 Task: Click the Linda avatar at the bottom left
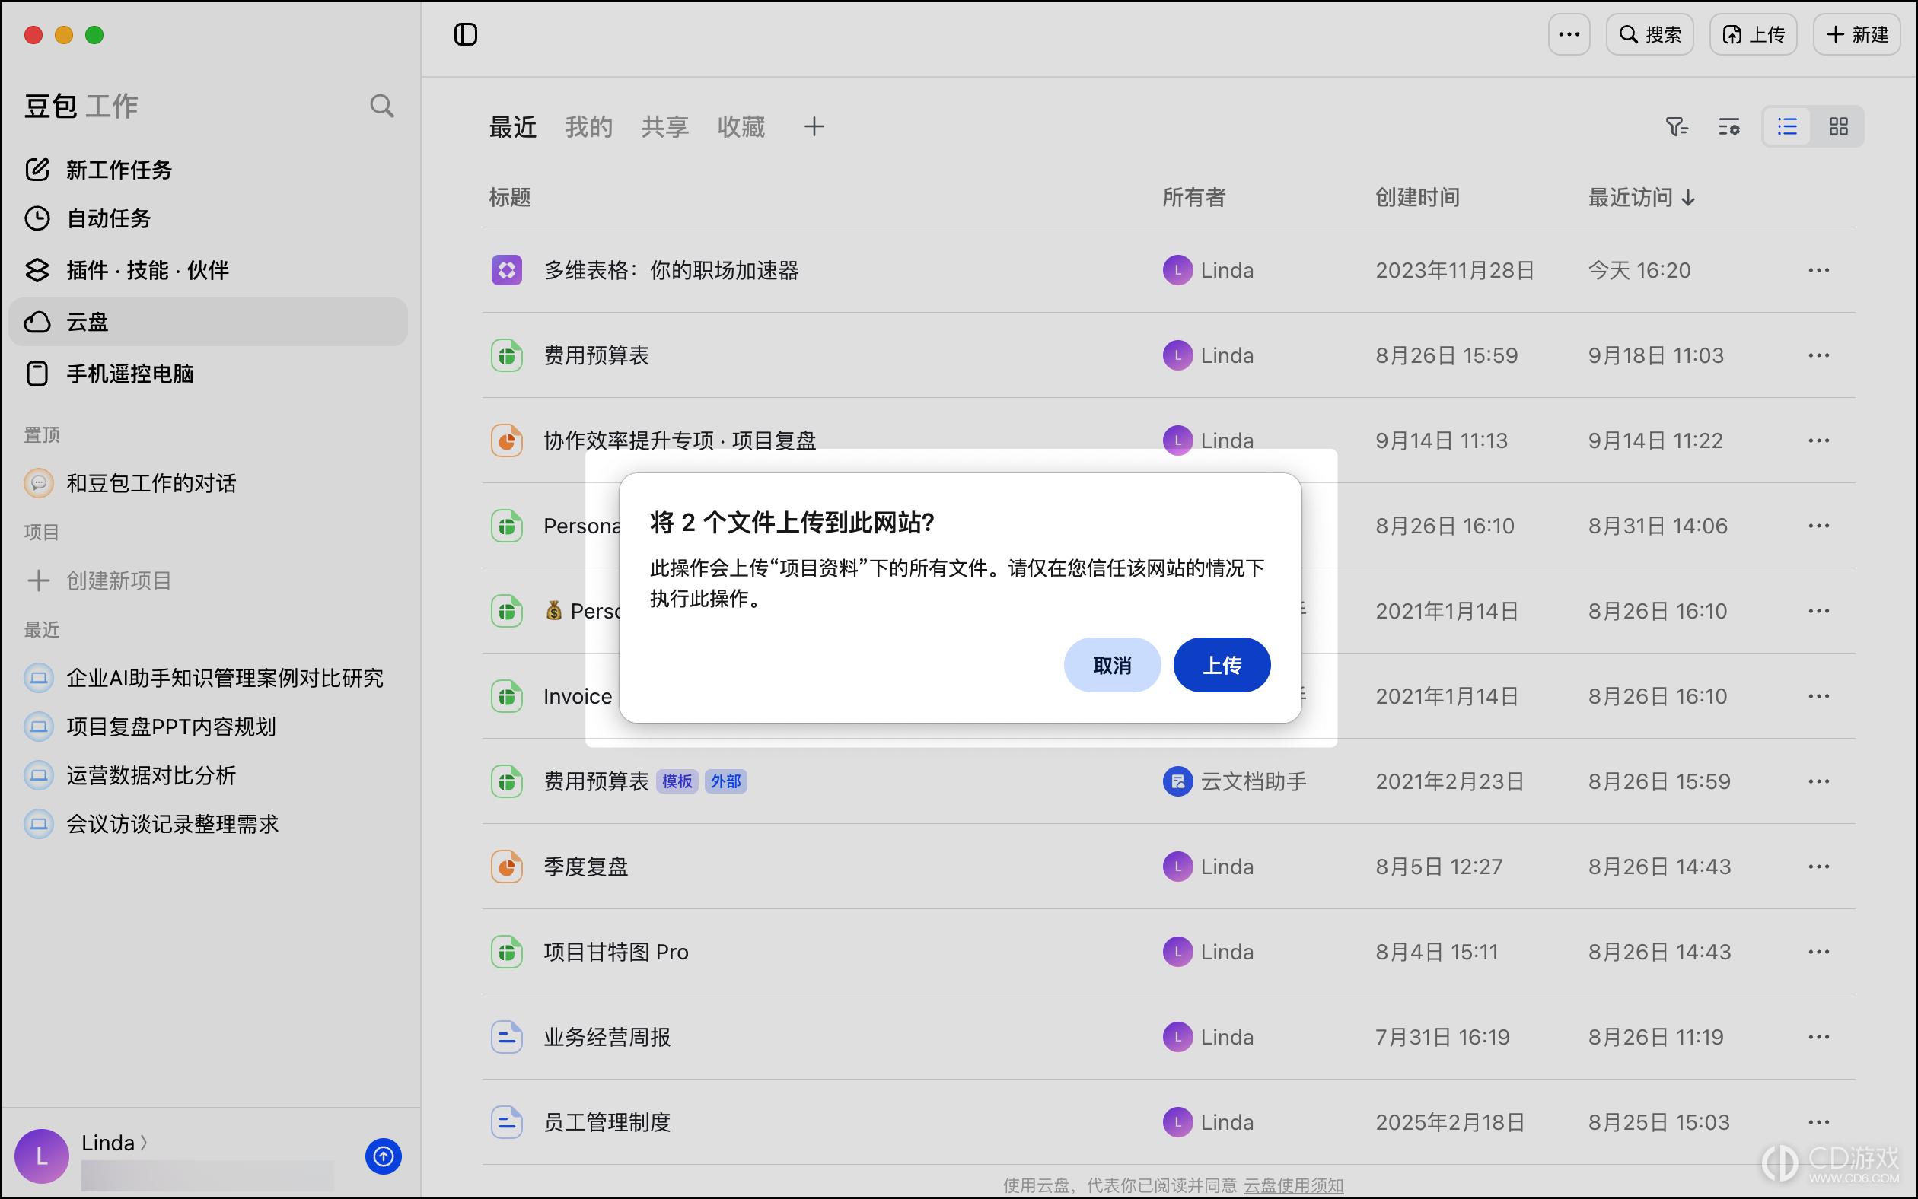click(41, 1156)
